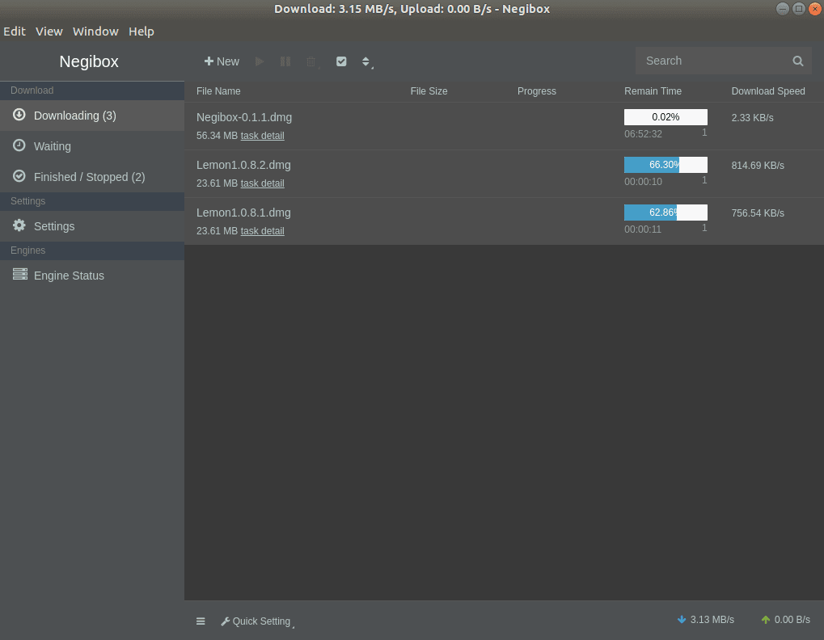Click the Engine Status server icon

tap(20, 274)
